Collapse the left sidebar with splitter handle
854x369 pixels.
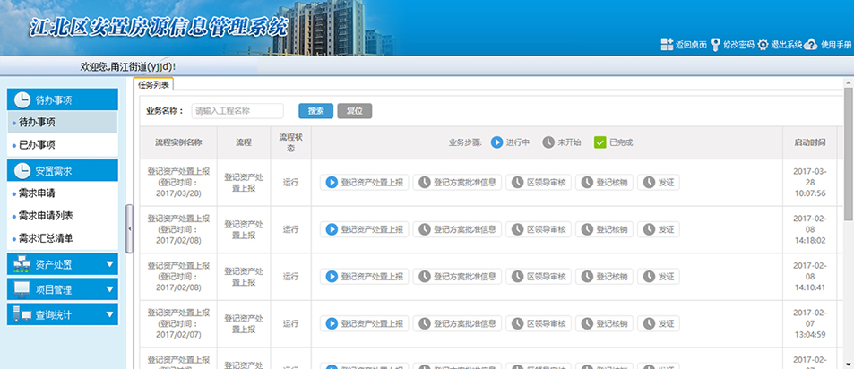click(128, 229)
